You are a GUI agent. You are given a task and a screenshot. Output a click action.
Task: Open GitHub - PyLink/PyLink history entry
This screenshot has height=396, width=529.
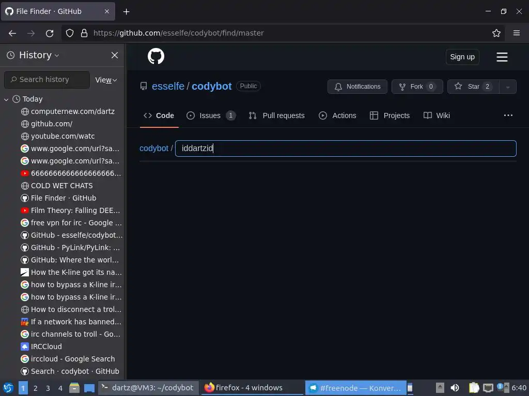70,248
